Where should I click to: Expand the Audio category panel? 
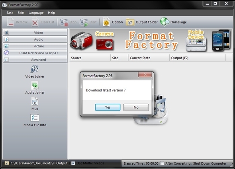click(35, 39)
